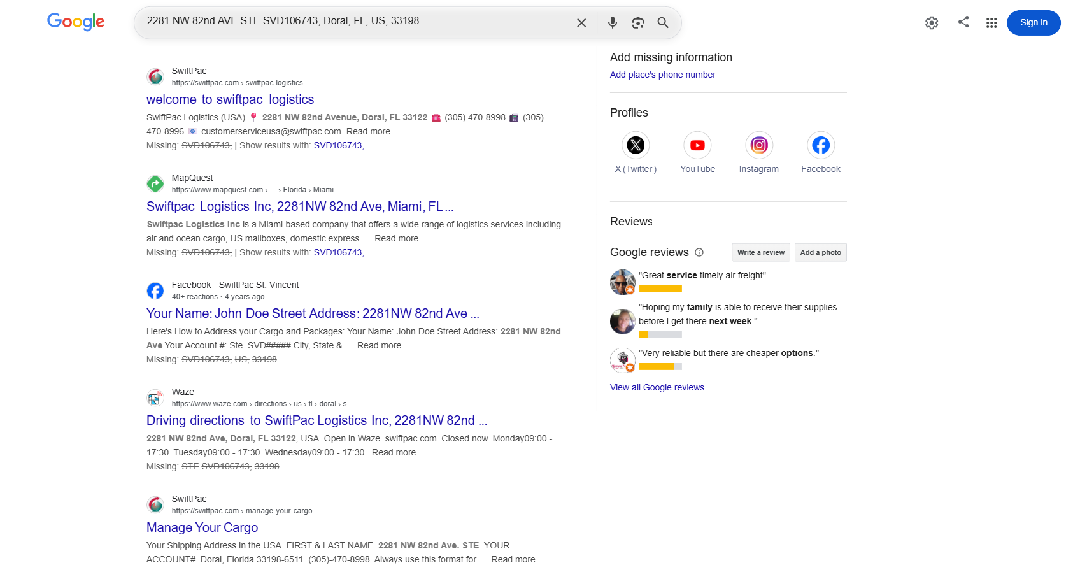The height and width of the screenshot is (565, 1087).
Task: Open quick settings gear icon
Action: 932,23
